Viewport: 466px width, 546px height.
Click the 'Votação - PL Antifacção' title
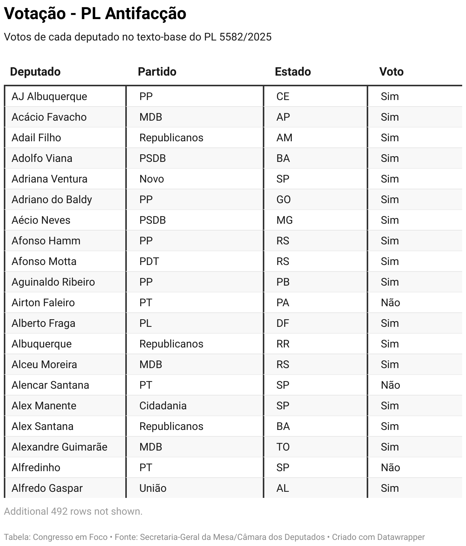(x=95, y=14)
